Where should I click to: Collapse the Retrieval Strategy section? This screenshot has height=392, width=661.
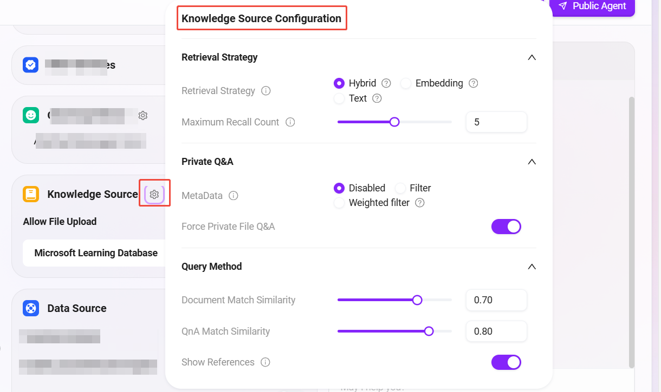pyautogui.click(x=532, y=57)
